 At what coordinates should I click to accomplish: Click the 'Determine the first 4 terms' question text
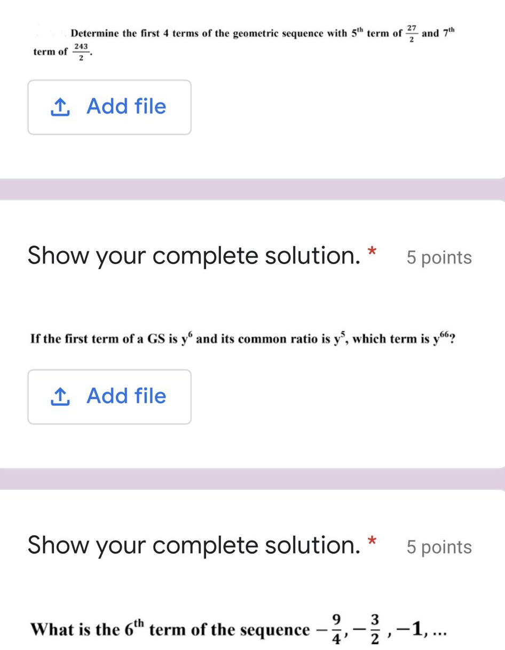pos(208,34)
